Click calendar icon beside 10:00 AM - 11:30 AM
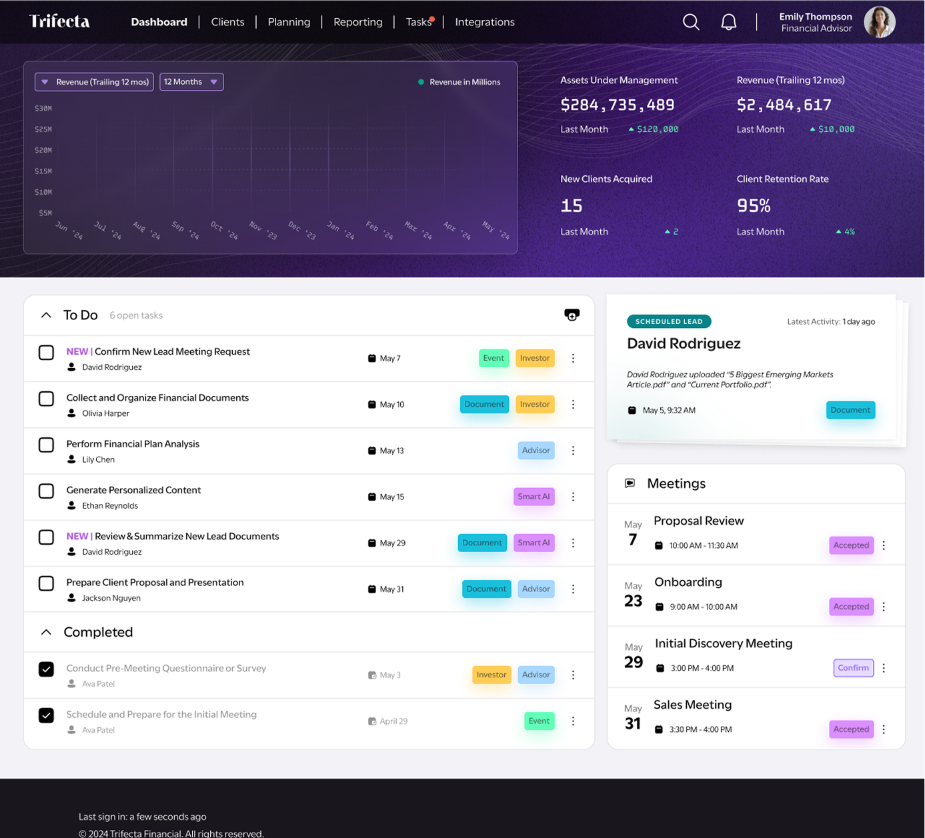925x838 pixels. tap(659, 545)
